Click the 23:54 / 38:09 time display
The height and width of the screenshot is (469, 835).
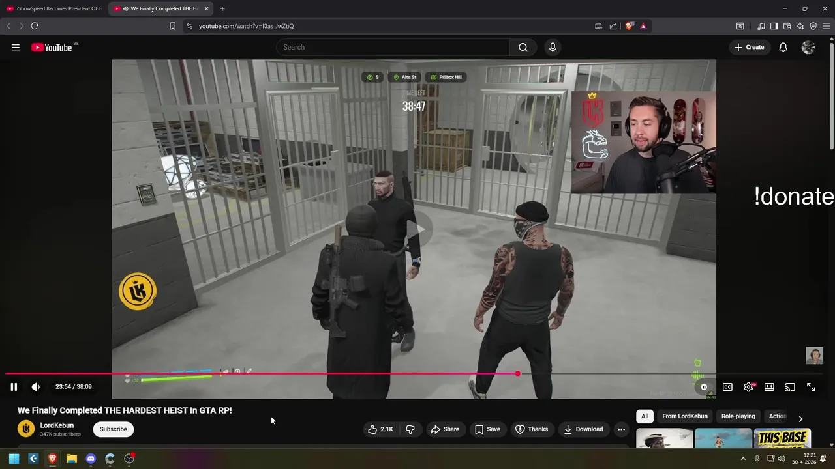point(74,387)
